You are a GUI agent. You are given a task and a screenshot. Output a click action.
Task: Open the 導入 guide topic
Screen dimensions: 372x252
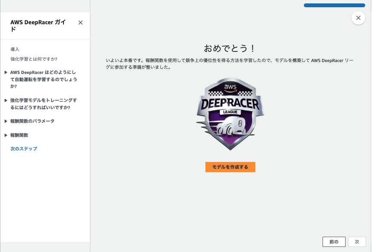click(x=15, y=49)
